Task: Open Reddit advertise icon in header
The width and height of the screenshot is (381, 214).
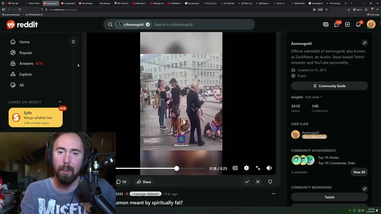Action: (326, 24)
